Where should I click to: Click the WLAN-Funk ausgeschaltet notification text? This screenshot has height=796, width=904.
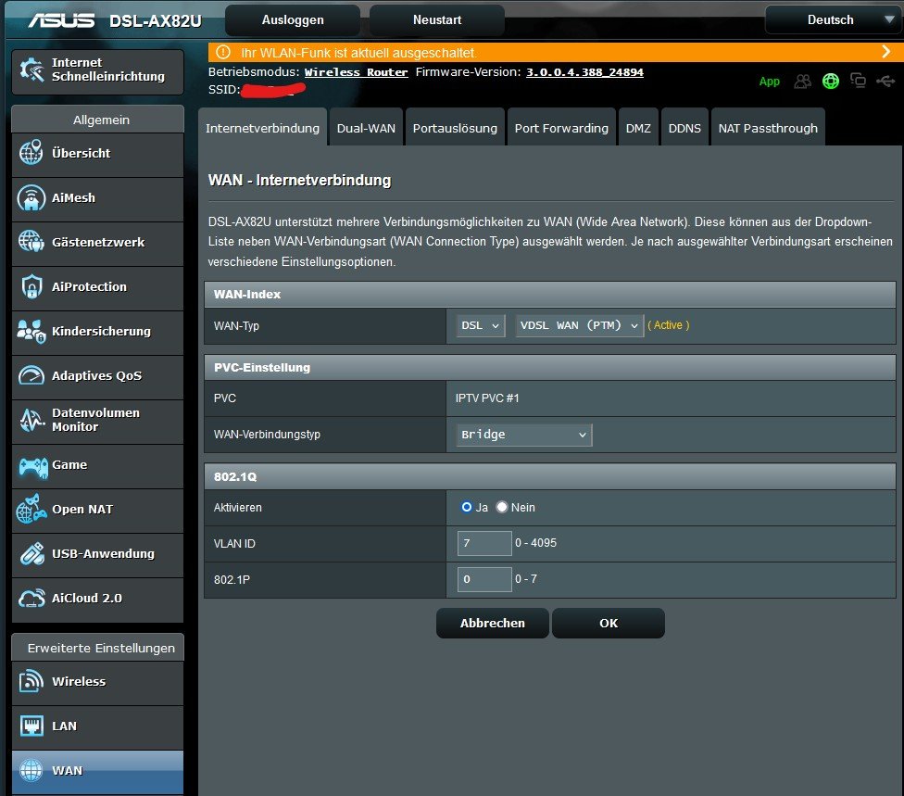358,53
